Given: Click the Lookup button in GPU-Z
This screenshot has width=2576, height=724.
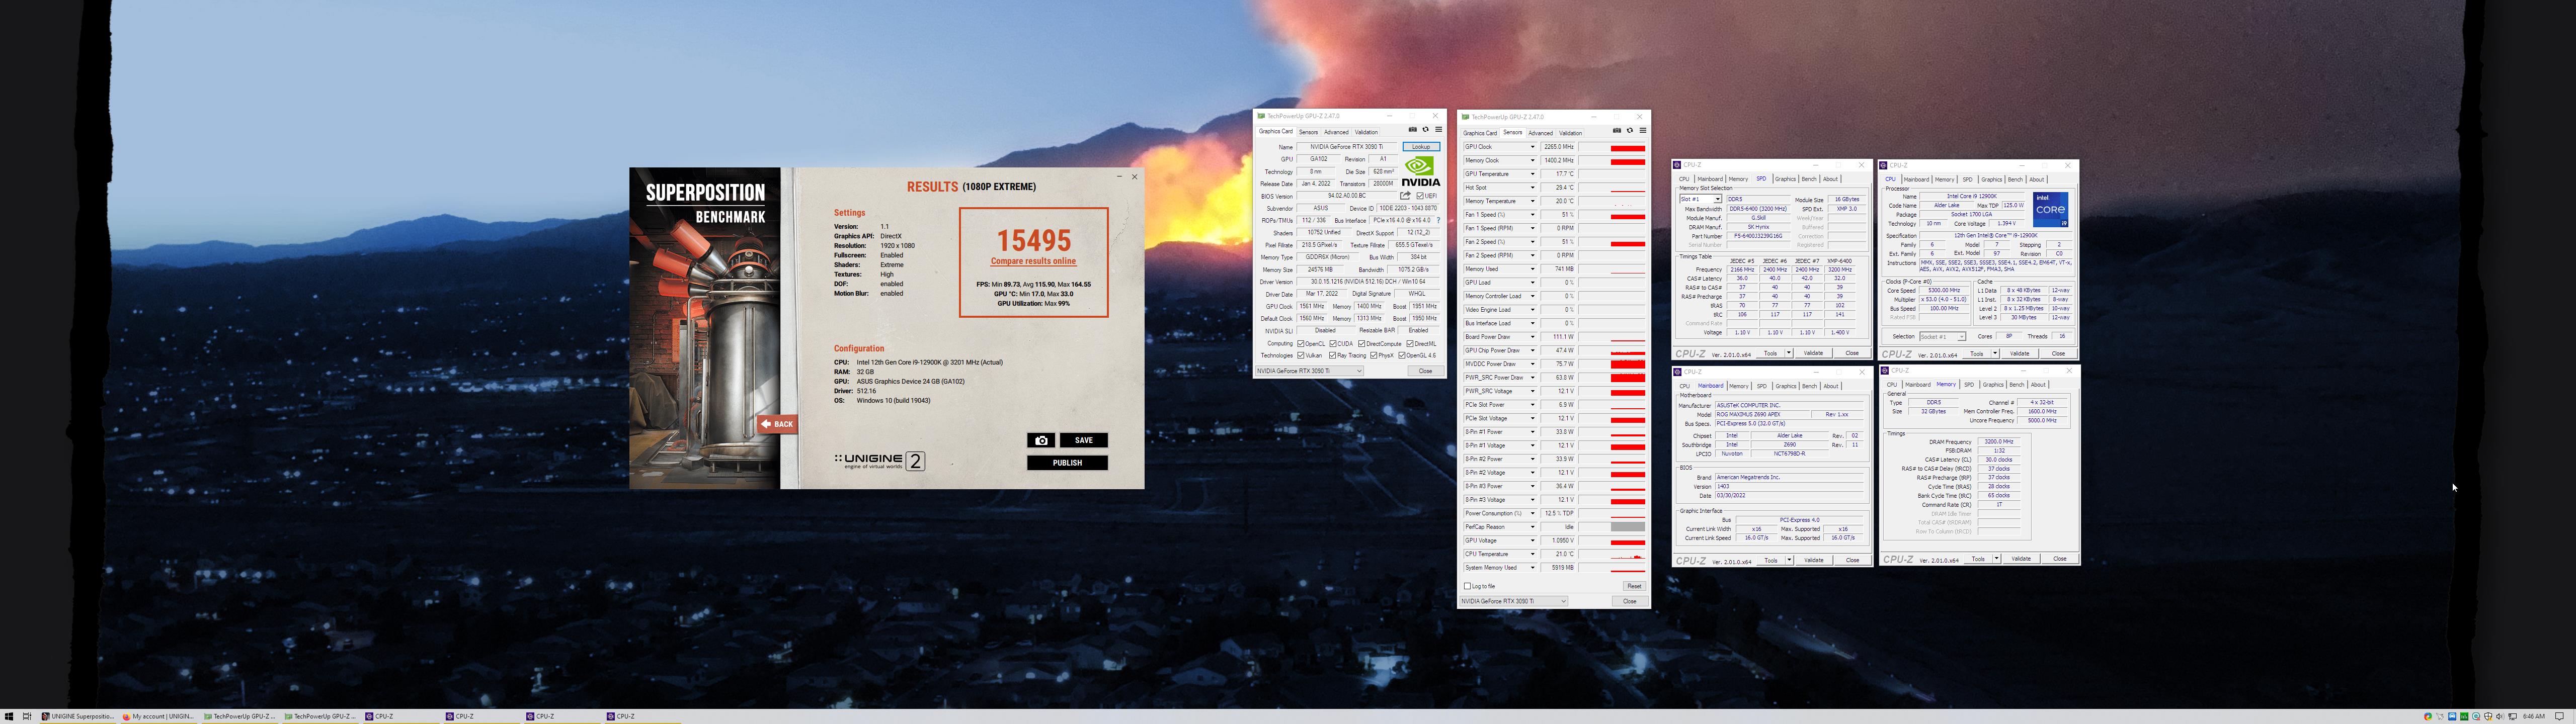Looking at the screenshot, I should click(1421, 147).
